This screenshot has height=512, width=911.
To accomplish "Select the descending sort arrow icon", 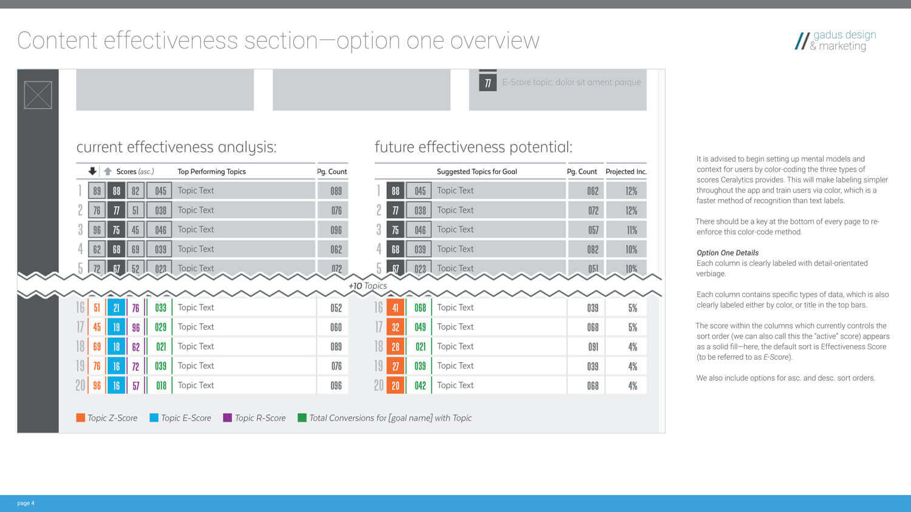I will [92, 171].
